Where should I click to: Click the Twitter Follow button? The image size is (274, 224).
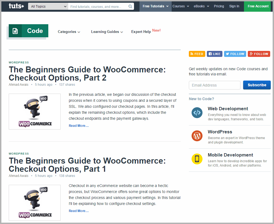coord(235,54)
